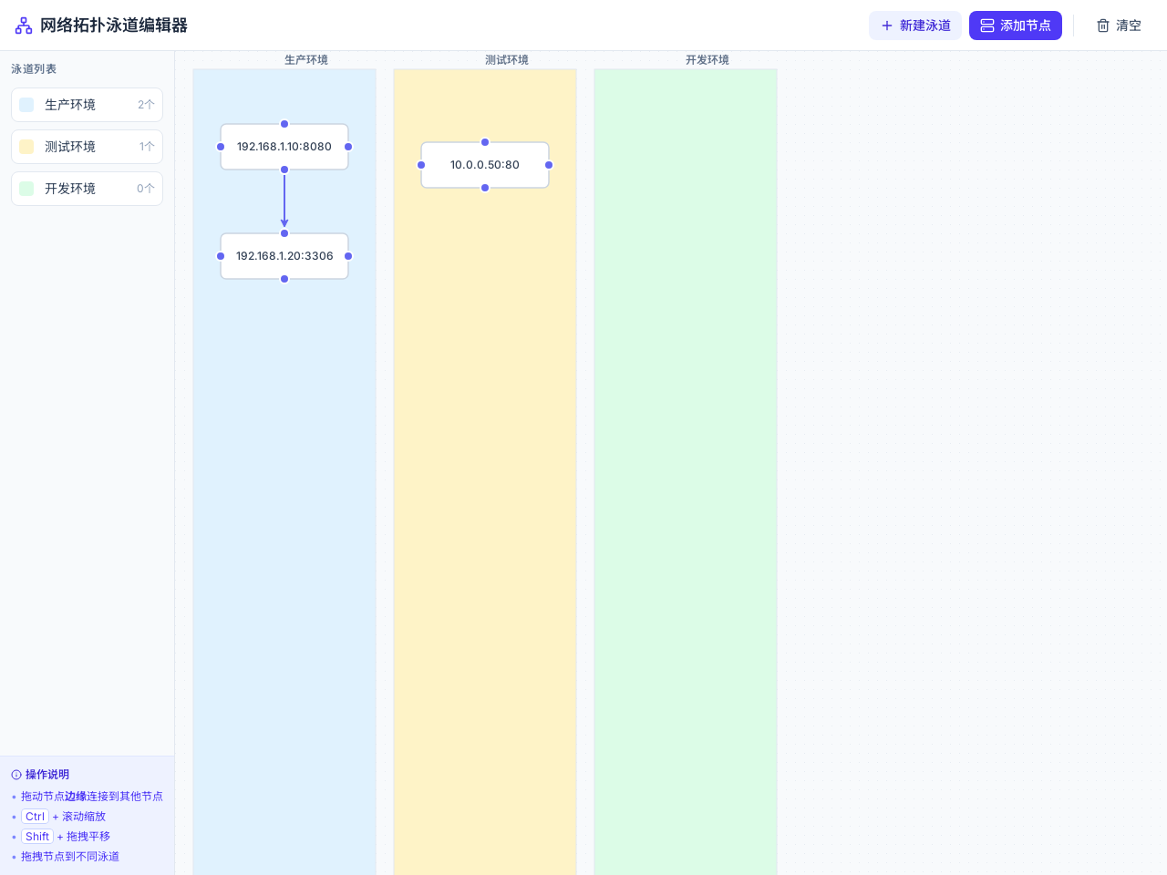The width and height of the screenshot is (1167, 875).
Task: Click right handle of node 10.0.0.50:80
Action: tap(549, 165)
